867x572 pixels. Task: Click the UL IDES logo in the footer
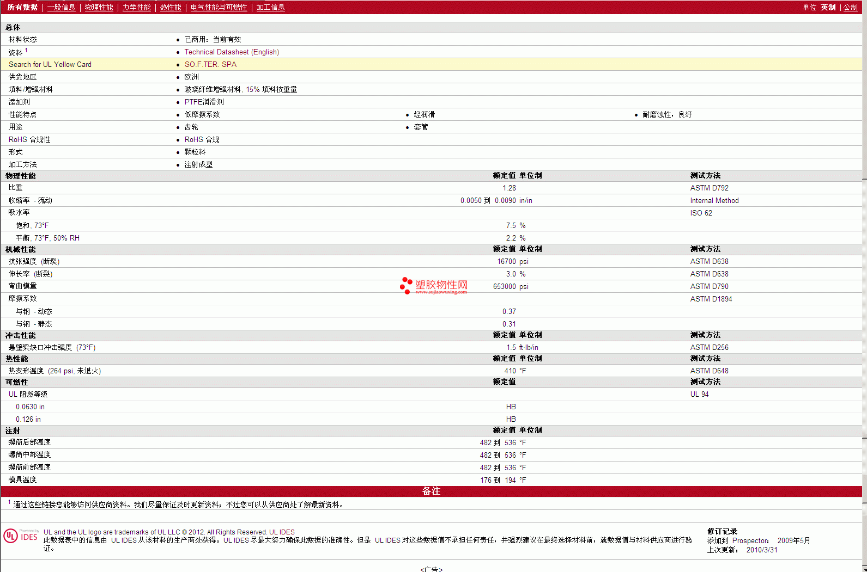coord(21,536)
